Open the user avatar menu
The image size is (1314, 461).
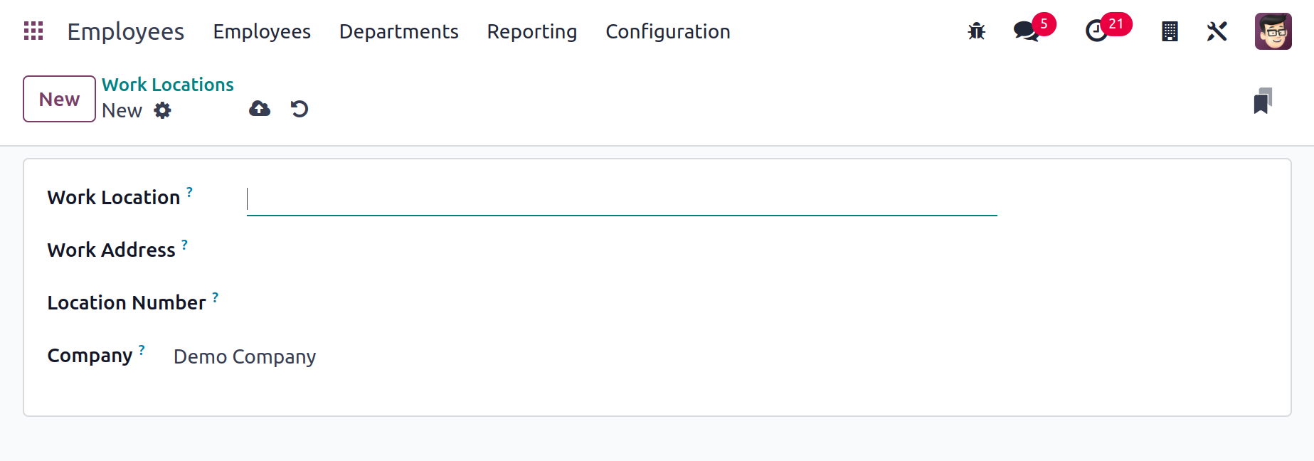click(x=1273, y=31)
